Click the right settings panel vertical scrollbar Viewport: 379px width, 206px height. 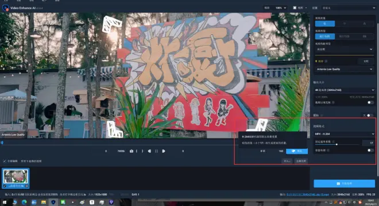(x=377, y=100)
